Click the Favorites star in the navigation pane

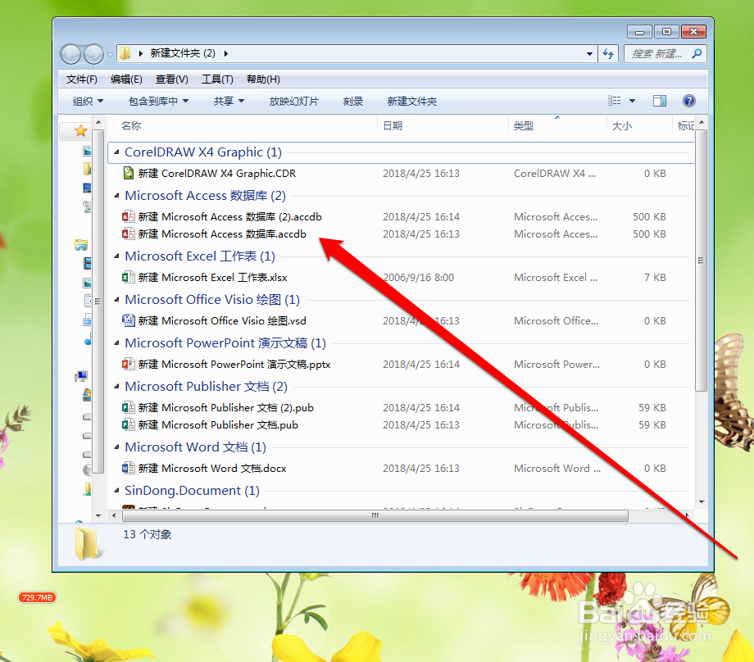point(81,130)
